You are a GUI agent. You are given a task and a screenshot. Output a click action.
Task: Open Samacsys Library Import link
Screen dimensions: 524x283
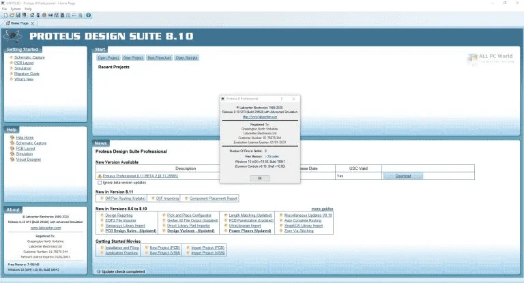point(125,226)
